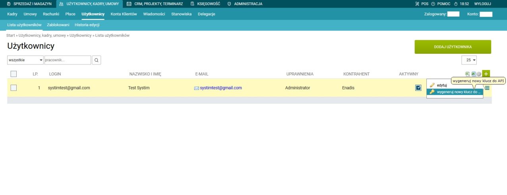Image resolution: width=507 pixels, height=195 pixels.
Task: Open the row actions hamburger menu icon
Action: tap(487, 88)
